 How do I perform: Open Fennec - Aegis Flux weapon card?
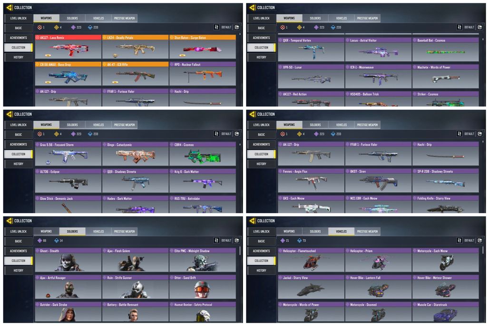pyautogui.click(x=311, y=180)
